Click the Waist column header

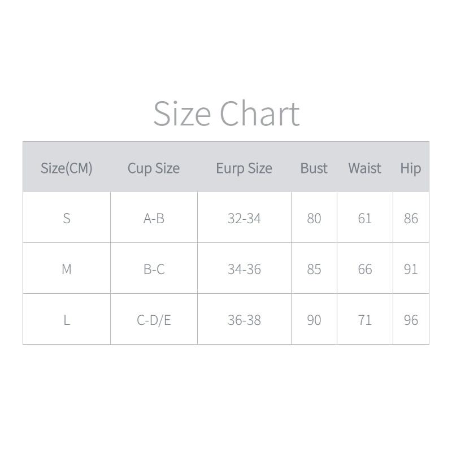tap(364, 168)
